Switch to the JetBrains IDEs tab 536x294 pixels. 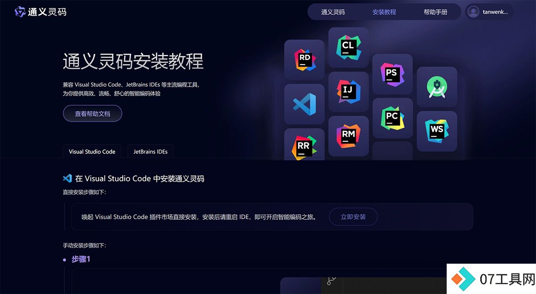tap(151, 152)
